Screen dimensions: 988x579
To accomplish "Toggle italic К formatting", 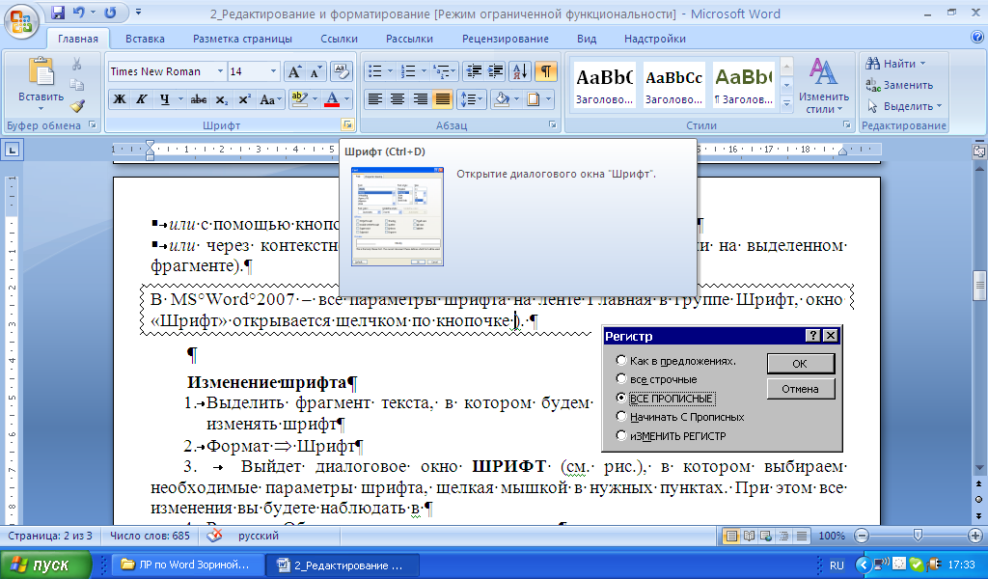I will point(141,99).
